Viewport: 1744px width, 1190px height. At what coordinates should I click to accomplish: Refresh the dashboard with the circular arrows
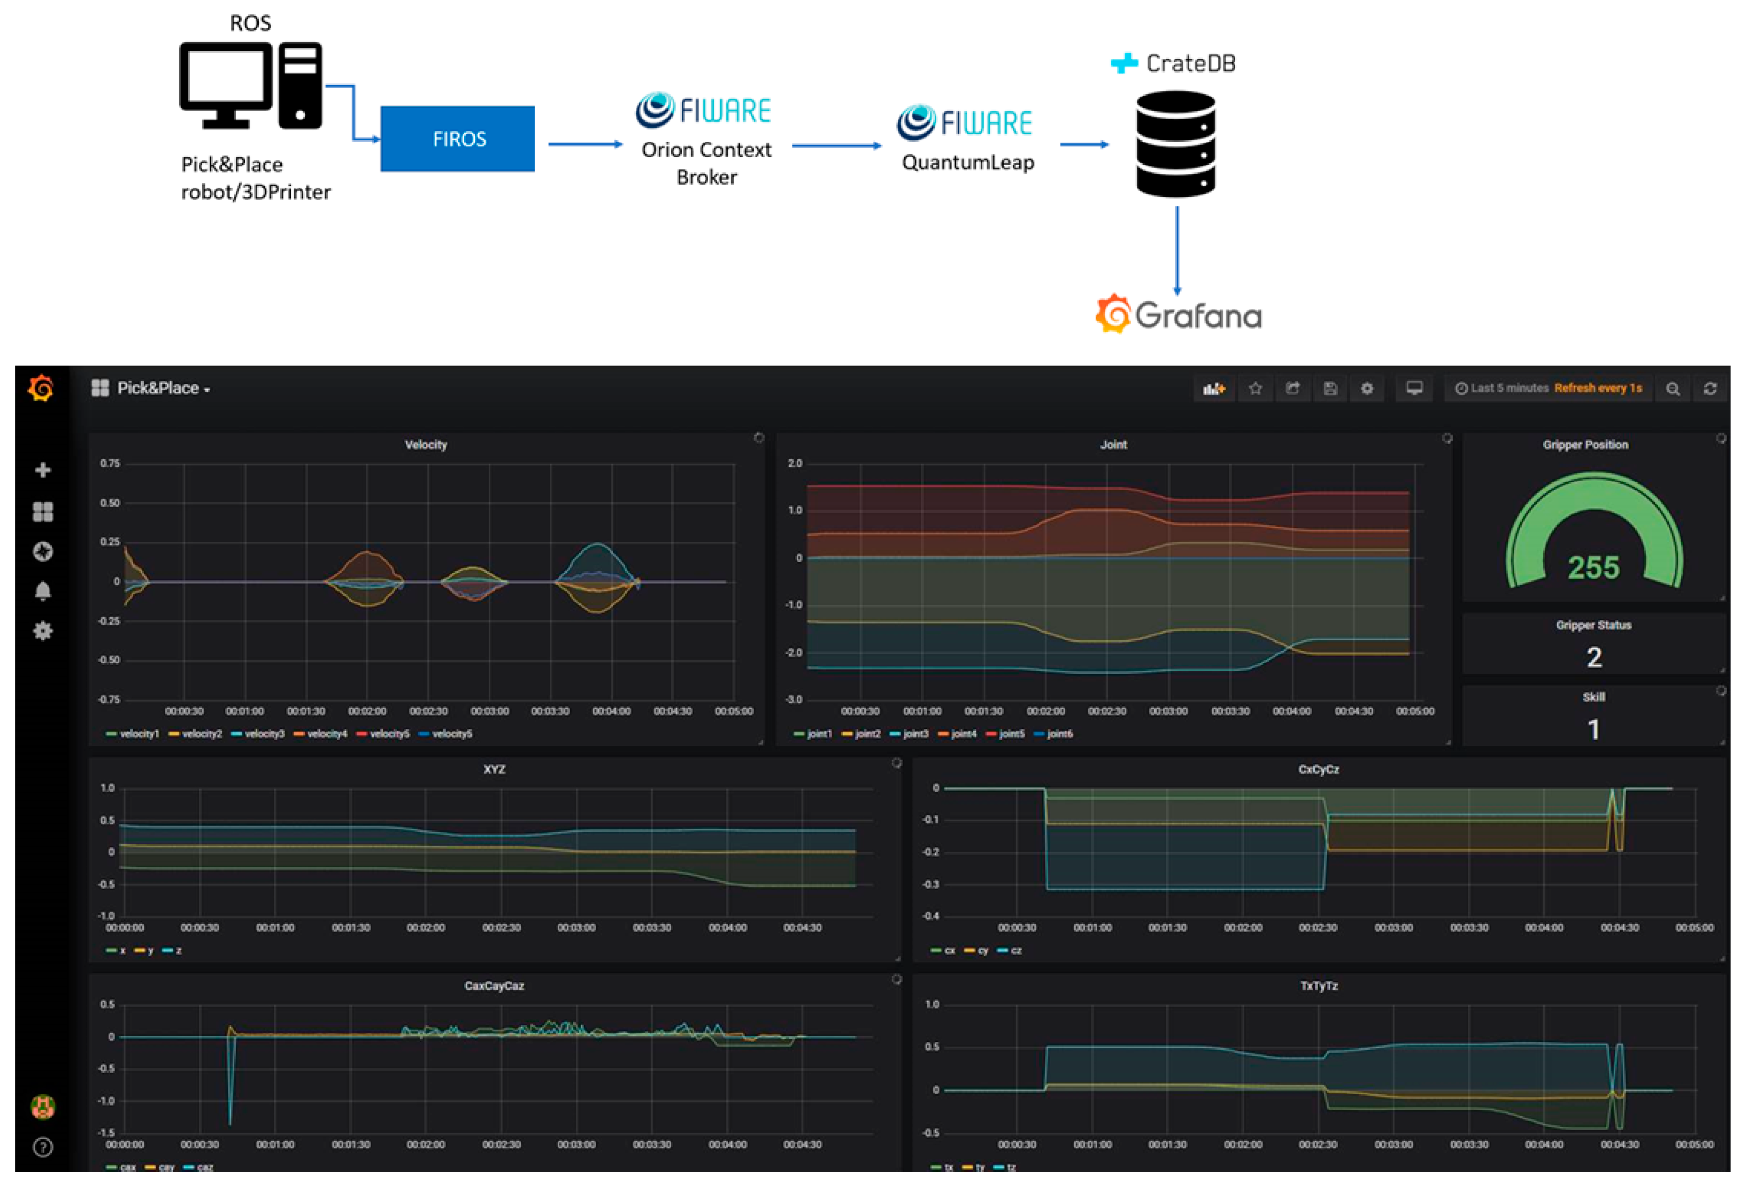tap(1710, 388)
